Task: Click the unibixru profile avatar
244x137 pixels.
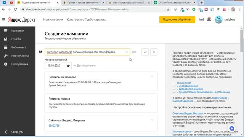Action: pyautogui.click(x=218, y=19)
